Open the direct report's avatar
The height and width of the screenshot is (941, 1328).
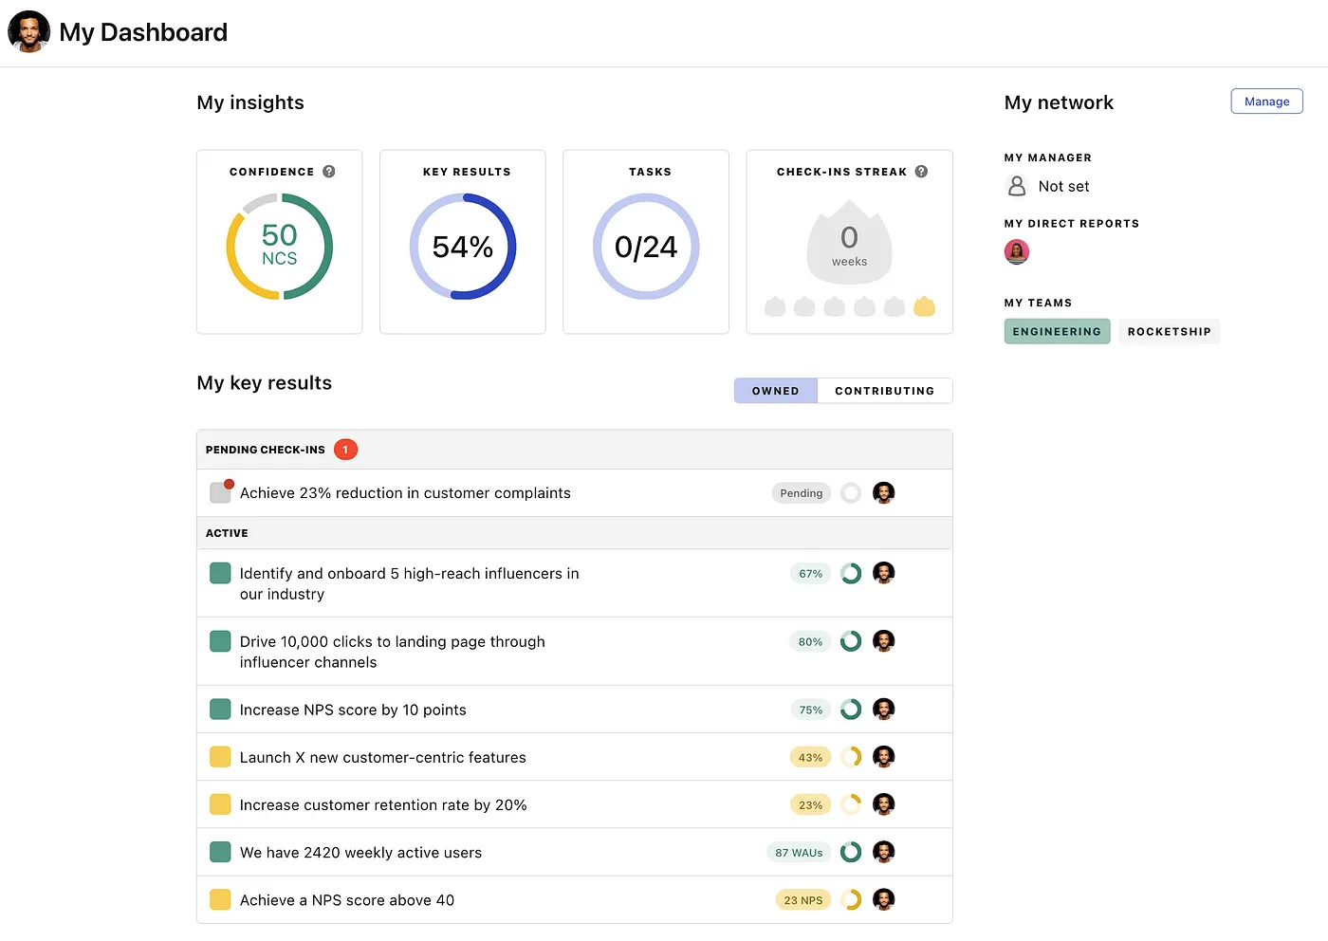tap(1017, 251)
